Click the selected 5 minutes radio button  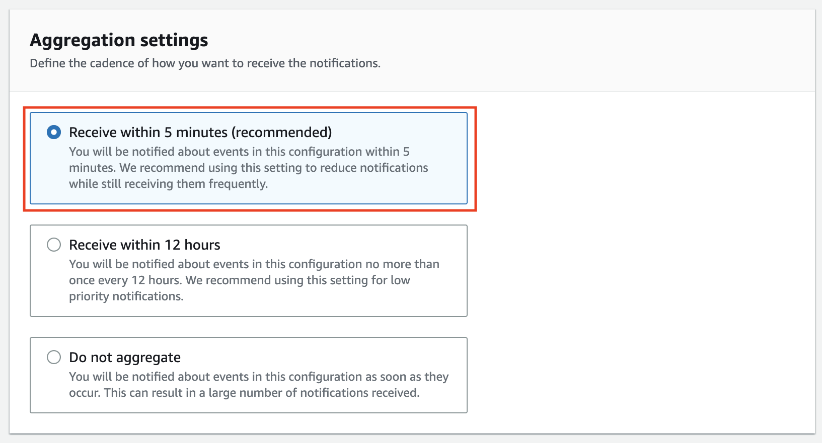pos(54,132)
